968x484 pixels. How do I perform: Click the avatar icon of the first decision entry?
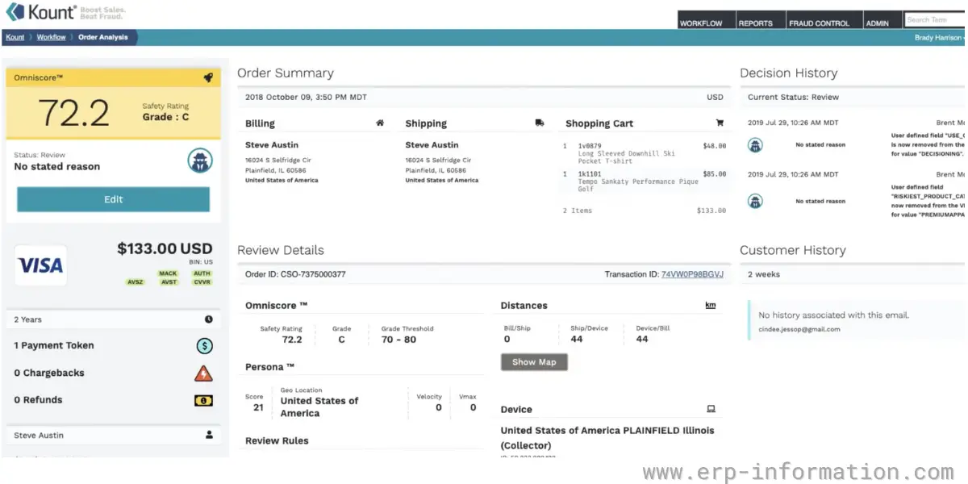coord(755,145)
